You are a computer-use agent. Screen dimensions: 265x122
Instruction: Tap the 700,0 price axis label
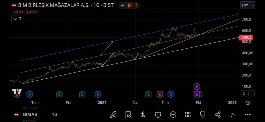pyautogui.click(x=246, y=19)
